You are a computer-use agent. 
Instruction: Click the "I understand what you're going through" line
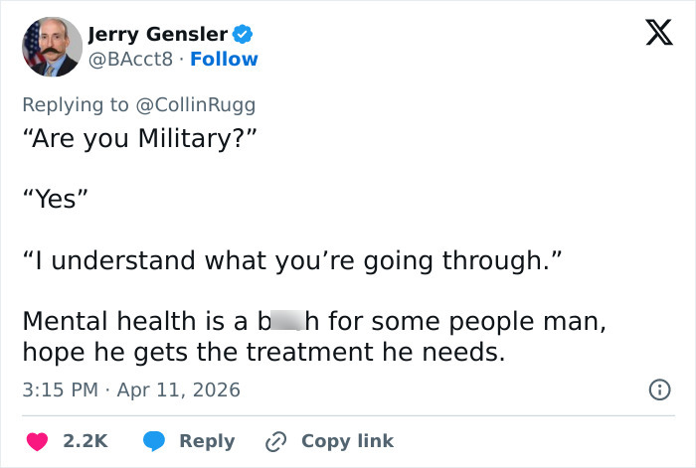tap(292, 261)
